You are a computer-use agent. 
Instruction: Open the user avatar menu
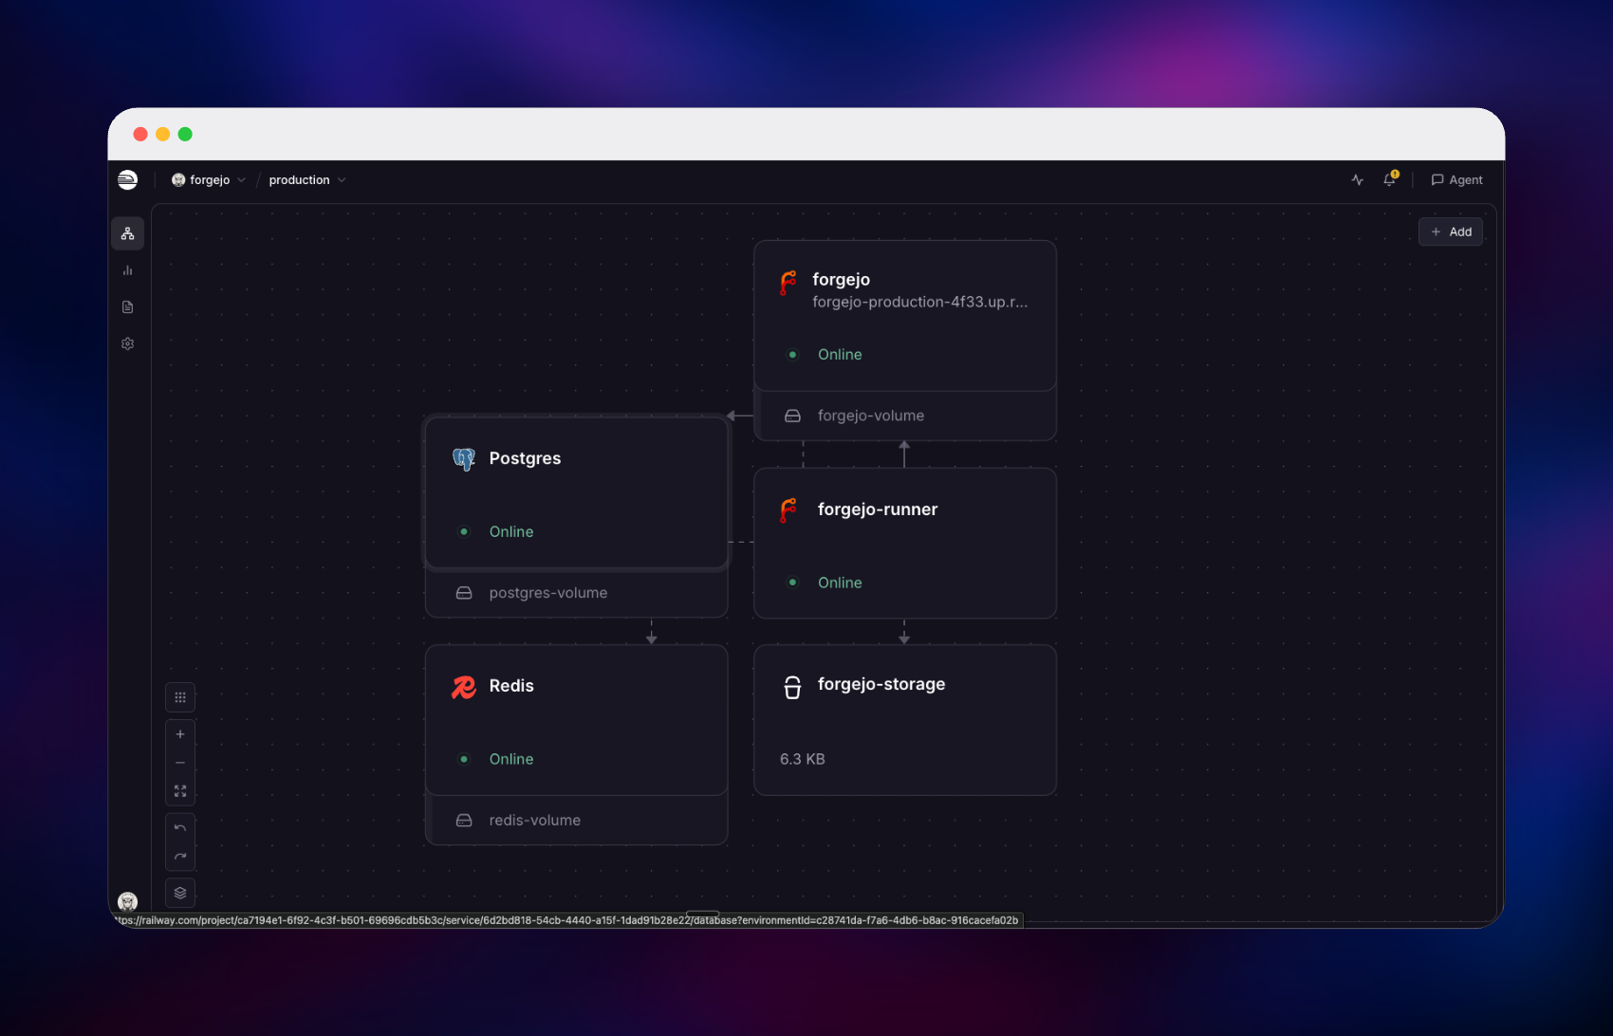click(x=128, y=901)
